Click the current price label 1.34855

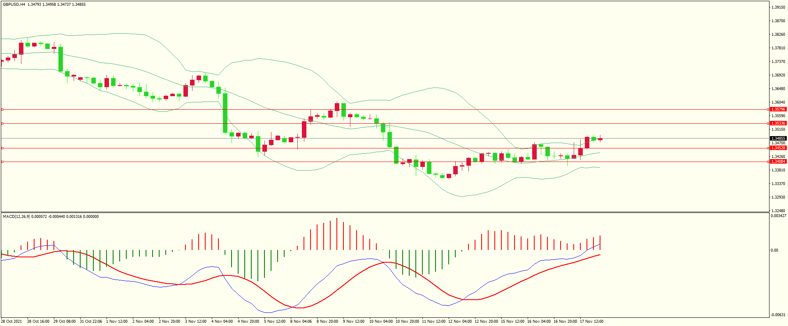pos(778,139)
